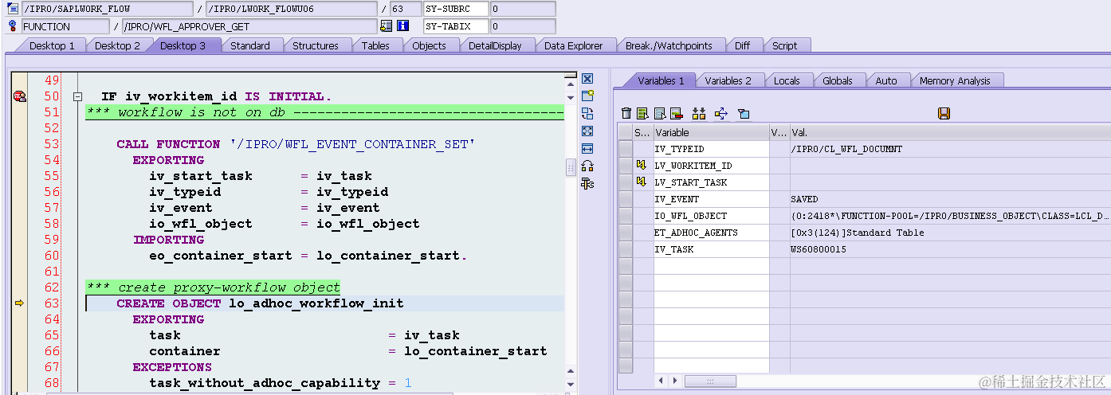The image size is (1111, 395).
Task: Click the Val. column header
Action: (949, 132)
